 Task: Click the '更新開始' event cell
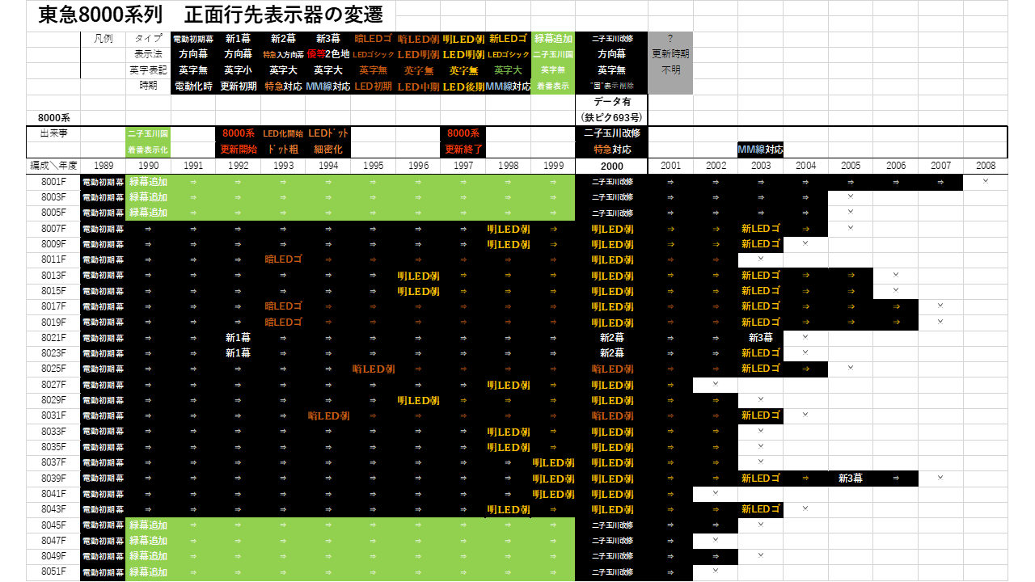238,150
